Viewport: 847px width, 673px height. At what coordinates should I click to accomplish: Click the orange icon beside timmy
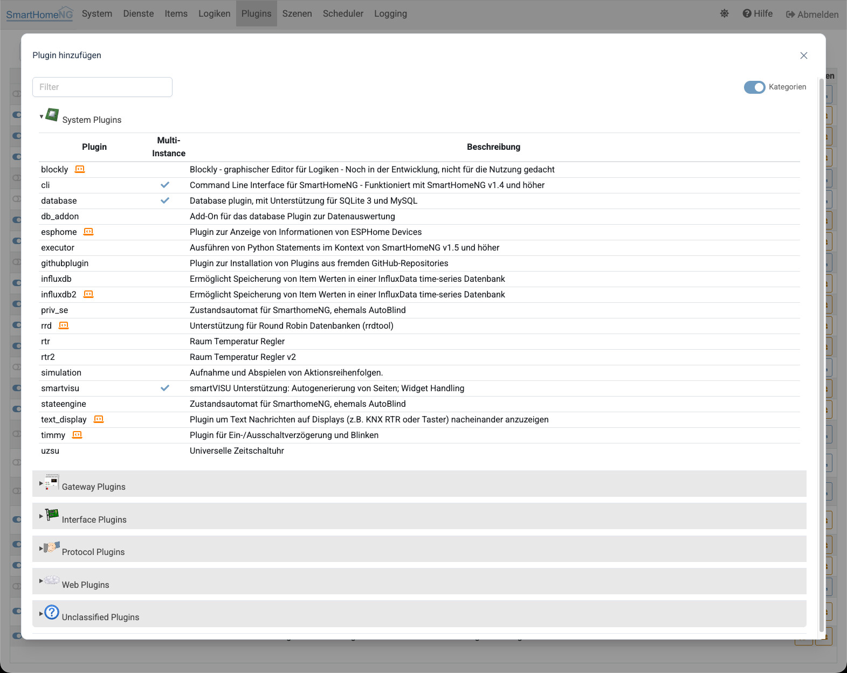[x=77, y=435]
